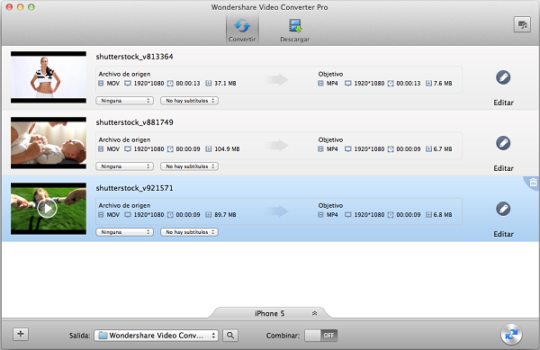Image resolution: width=540 pixels, height=350 pixels.
Task: Open the Ninguna dropdown for shutterstock_v921571
Action: pos(125,232)
